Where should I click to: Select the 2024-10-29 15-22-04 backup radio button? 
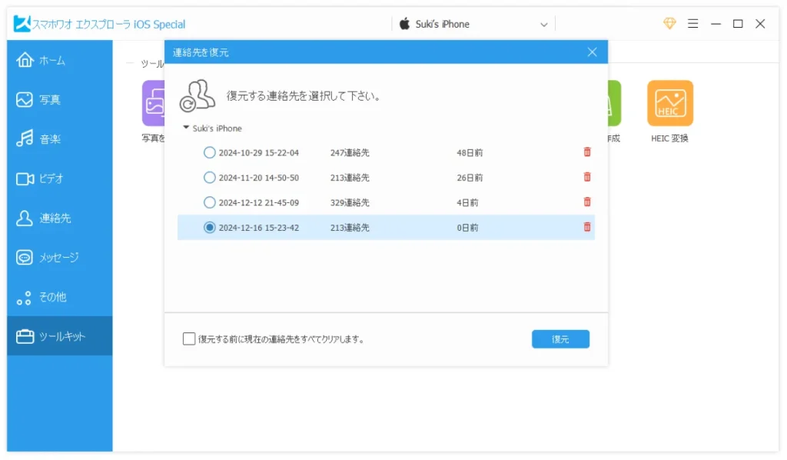pos(209,153)
